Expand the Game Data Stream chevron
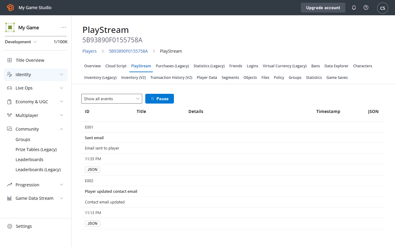This screenshot has height=247, width=395. coord(62,198)
